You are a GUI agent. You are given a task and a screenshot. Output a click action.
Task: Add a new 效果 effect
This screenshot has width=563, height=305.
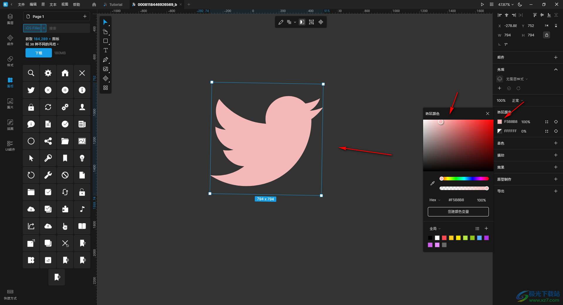click(556, 167)
